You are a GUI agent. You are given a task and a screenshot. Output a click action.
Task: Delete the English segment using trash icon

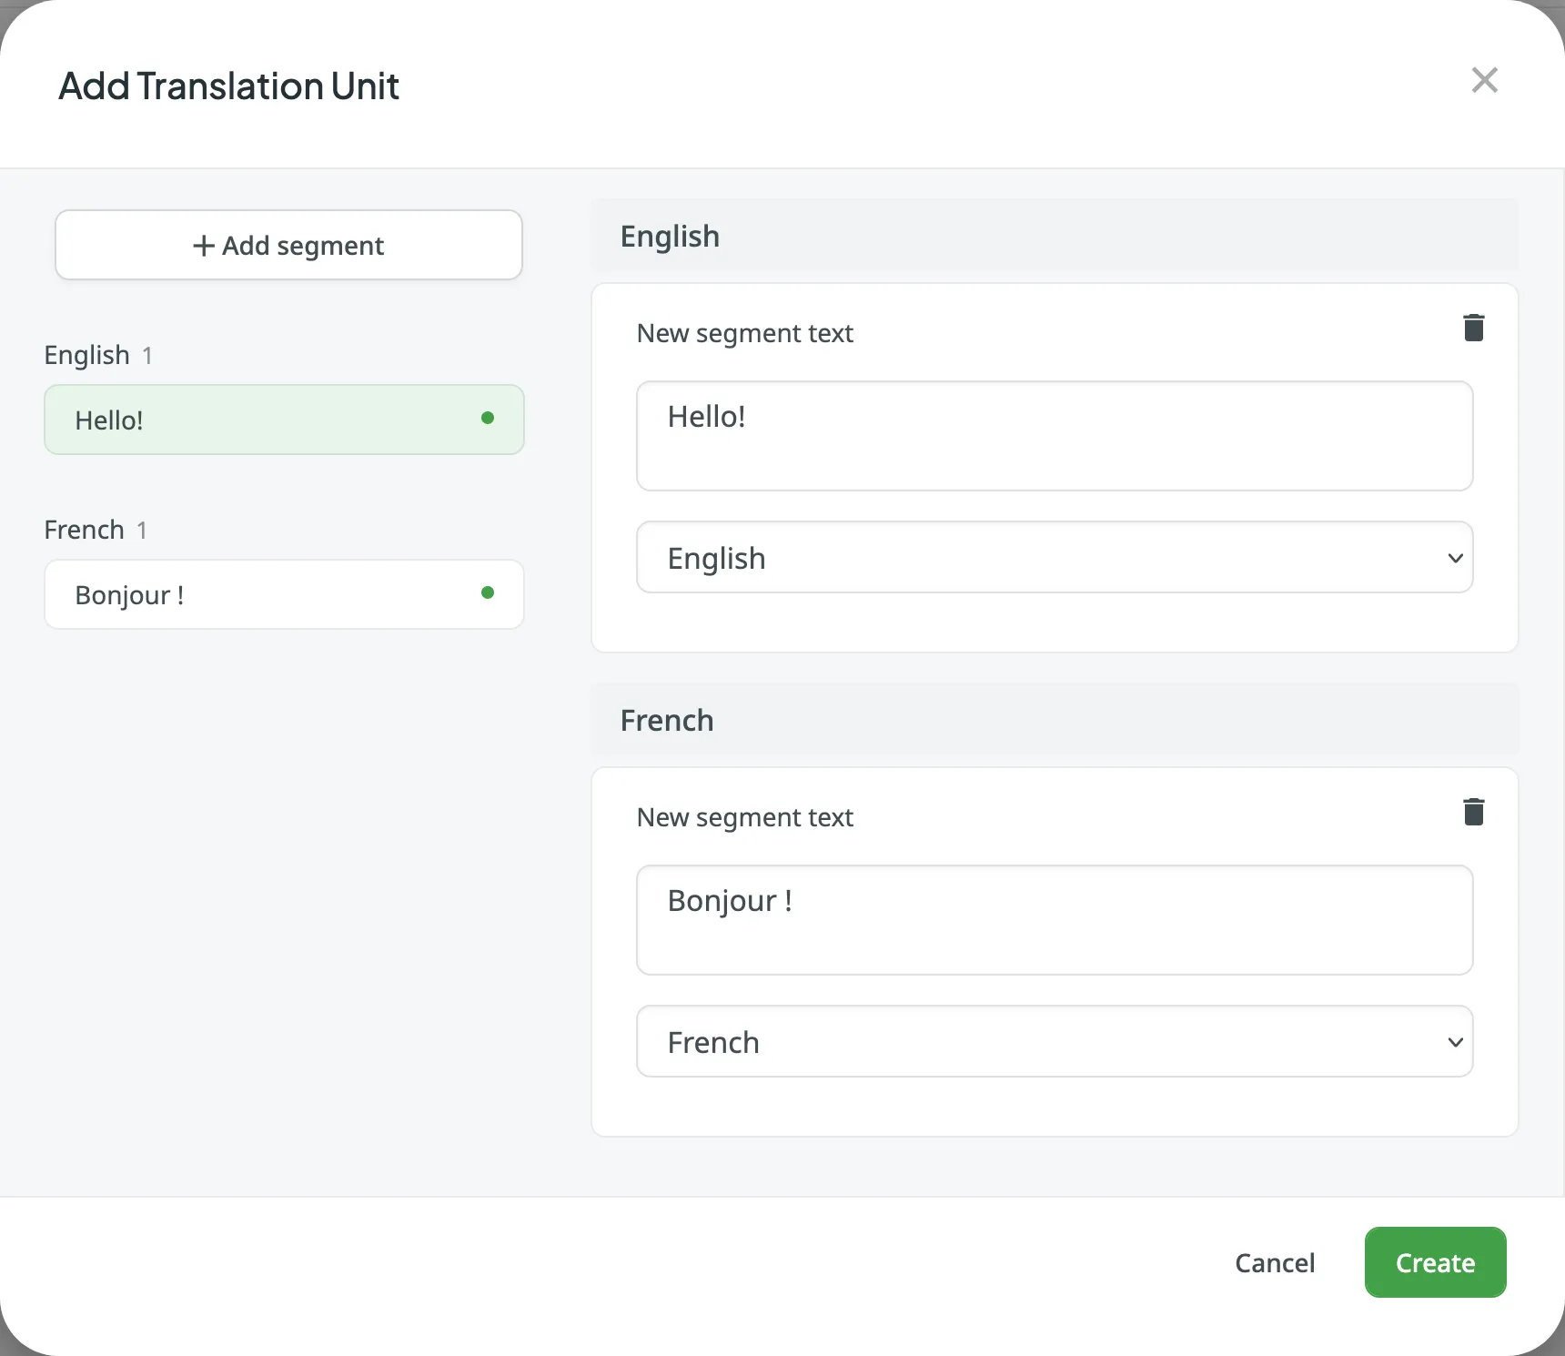1474,328
